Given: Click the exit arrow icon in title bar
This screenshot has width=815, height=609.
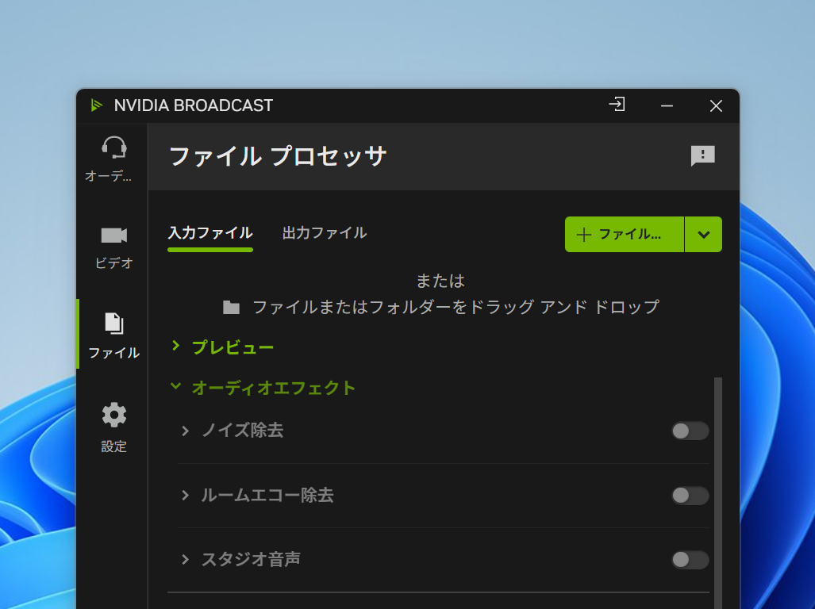Looking at the screenshot, I should (617, 105).
